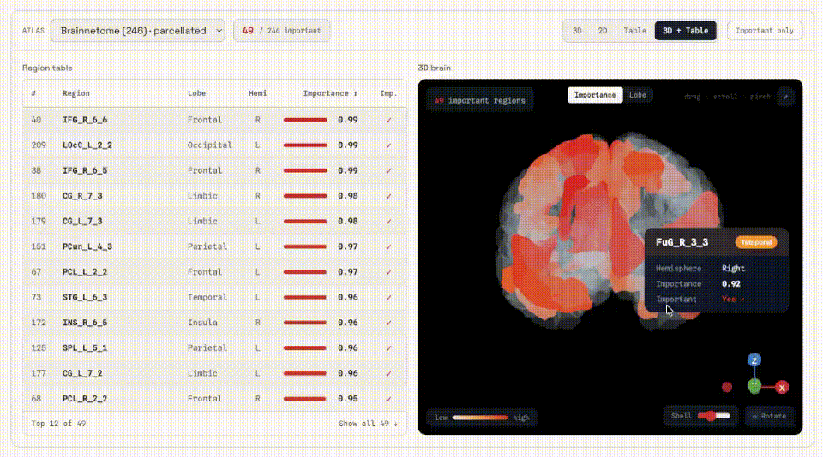Screen dimensions: 823x457
Task: Start brain auto Rotate
Action: [769, 416]
